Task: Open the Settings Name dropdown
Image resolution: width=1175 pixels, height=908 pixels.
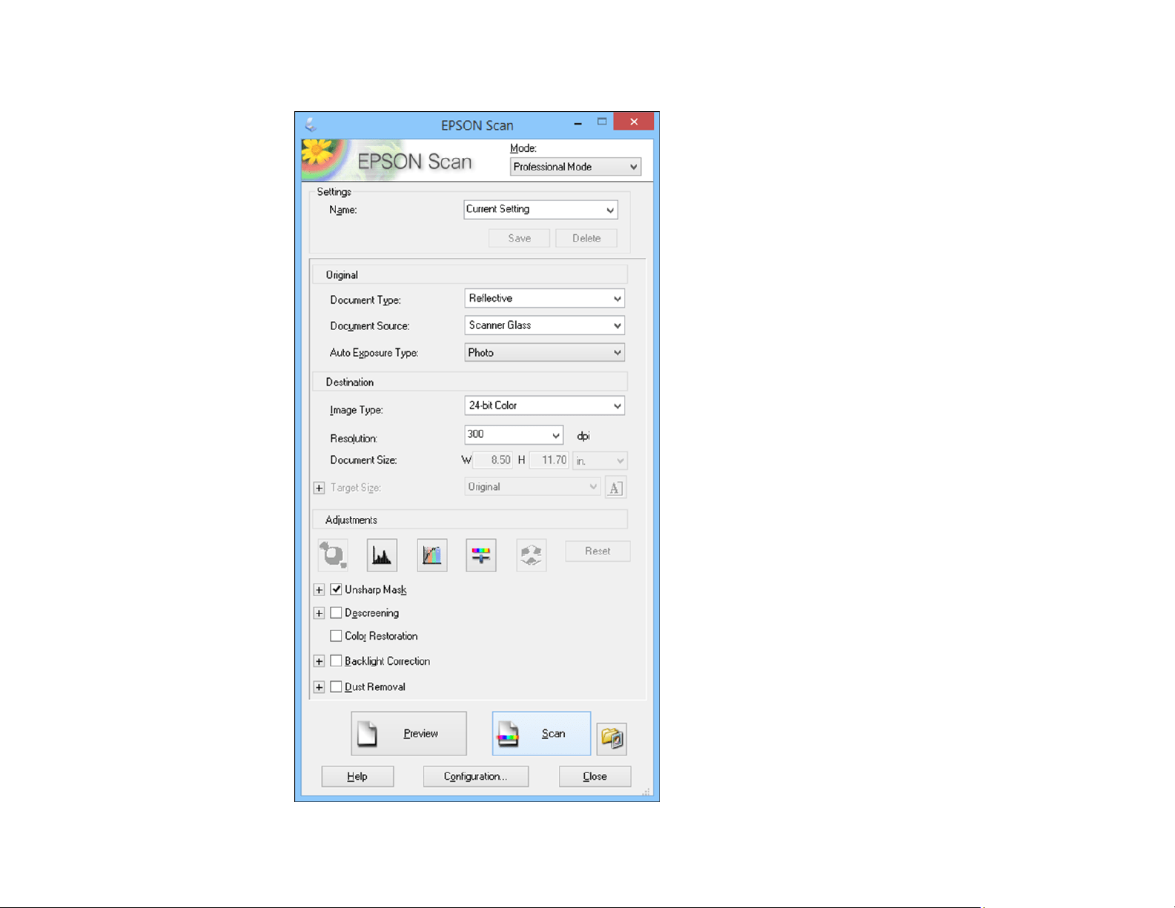Action: (x=540, y=210)
